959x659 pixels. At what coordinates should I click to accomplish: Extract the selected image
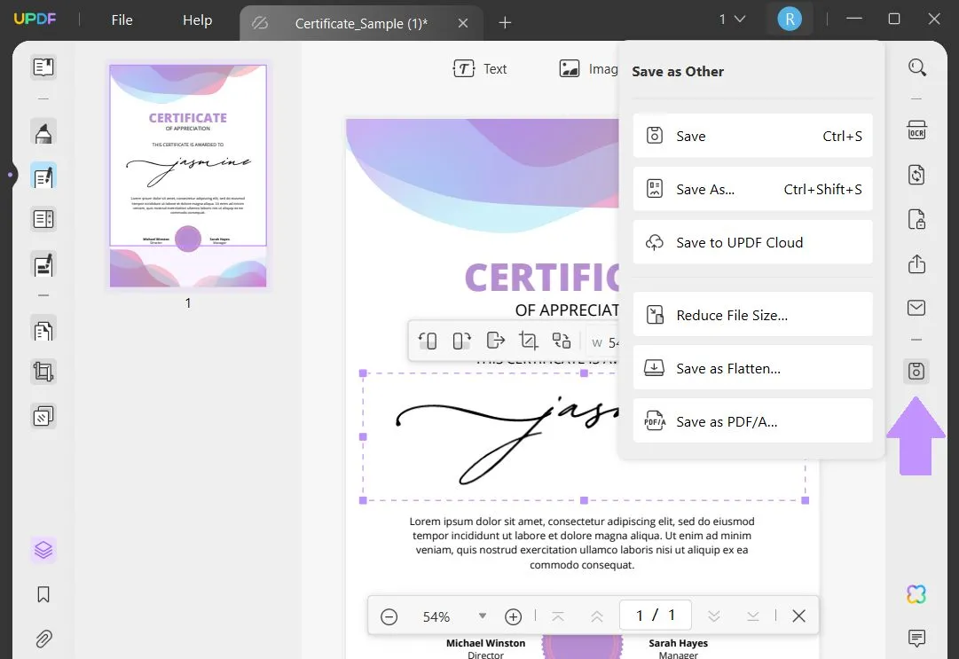(x=495, y=340)
